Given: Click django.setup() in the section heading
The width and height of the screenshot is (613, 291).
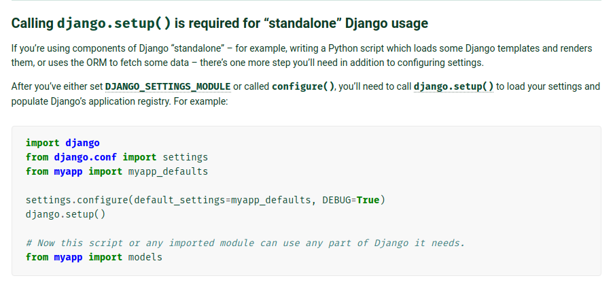Looking at the screenshot, I should tap(114, 23).
